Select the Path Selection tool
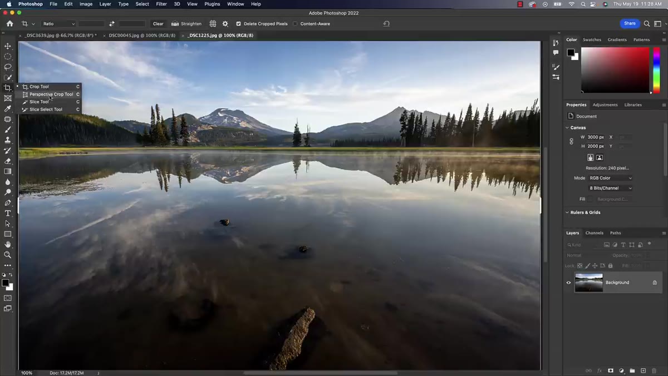Viewport: 668px width, 376px height. [8, 224]
